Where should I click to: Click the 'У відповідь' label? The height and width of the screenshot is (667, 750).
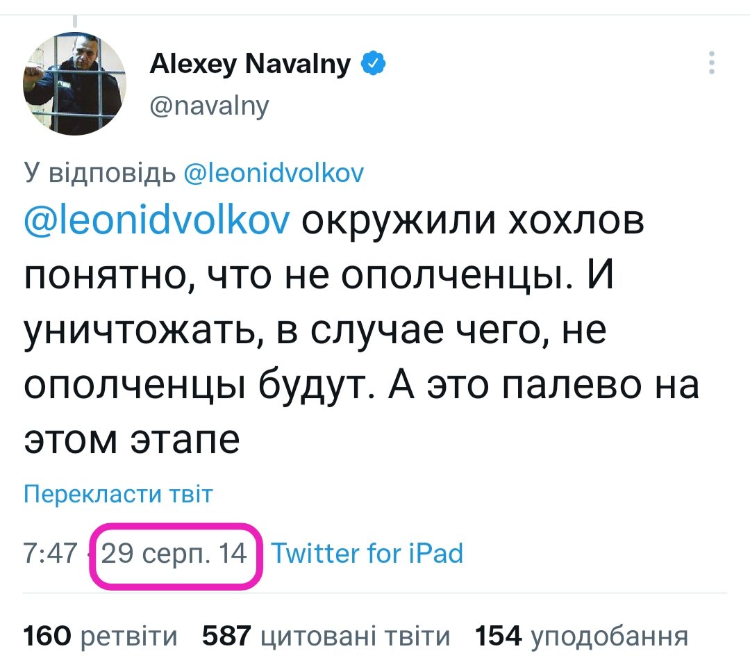(x=99, y=173)
